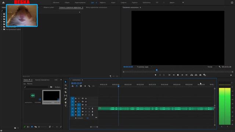Select the Pen tool
The image size is (235, 132).
tap(66, 99)
